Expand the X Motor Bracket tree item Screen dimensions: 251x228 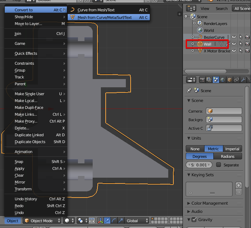coord(193,51)
